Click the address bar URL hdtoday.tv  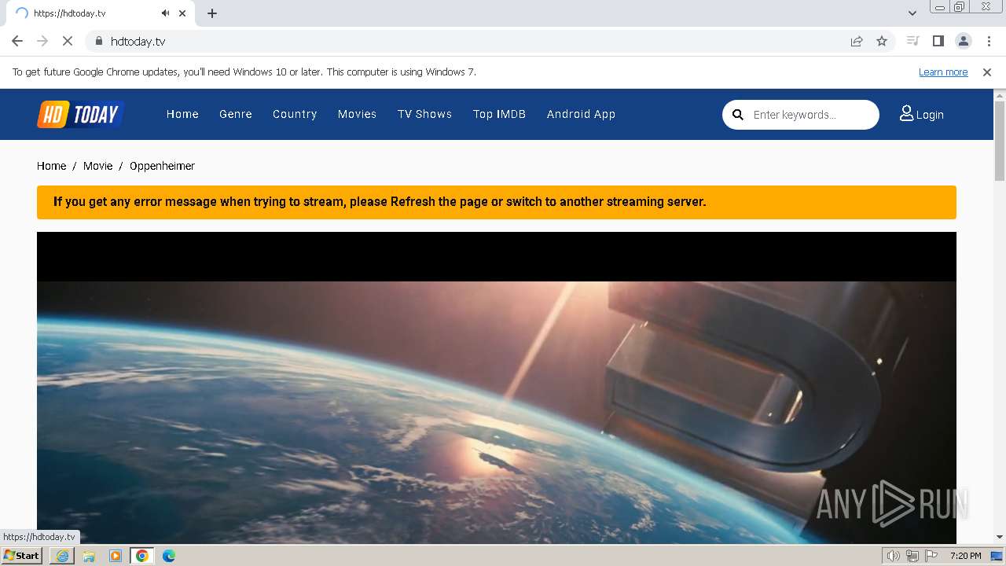[138, 41]
